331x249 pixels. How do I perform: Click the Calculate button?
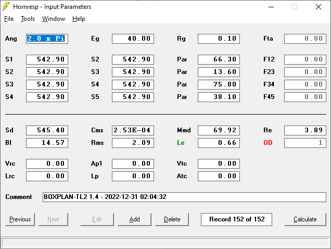(305, 219)
